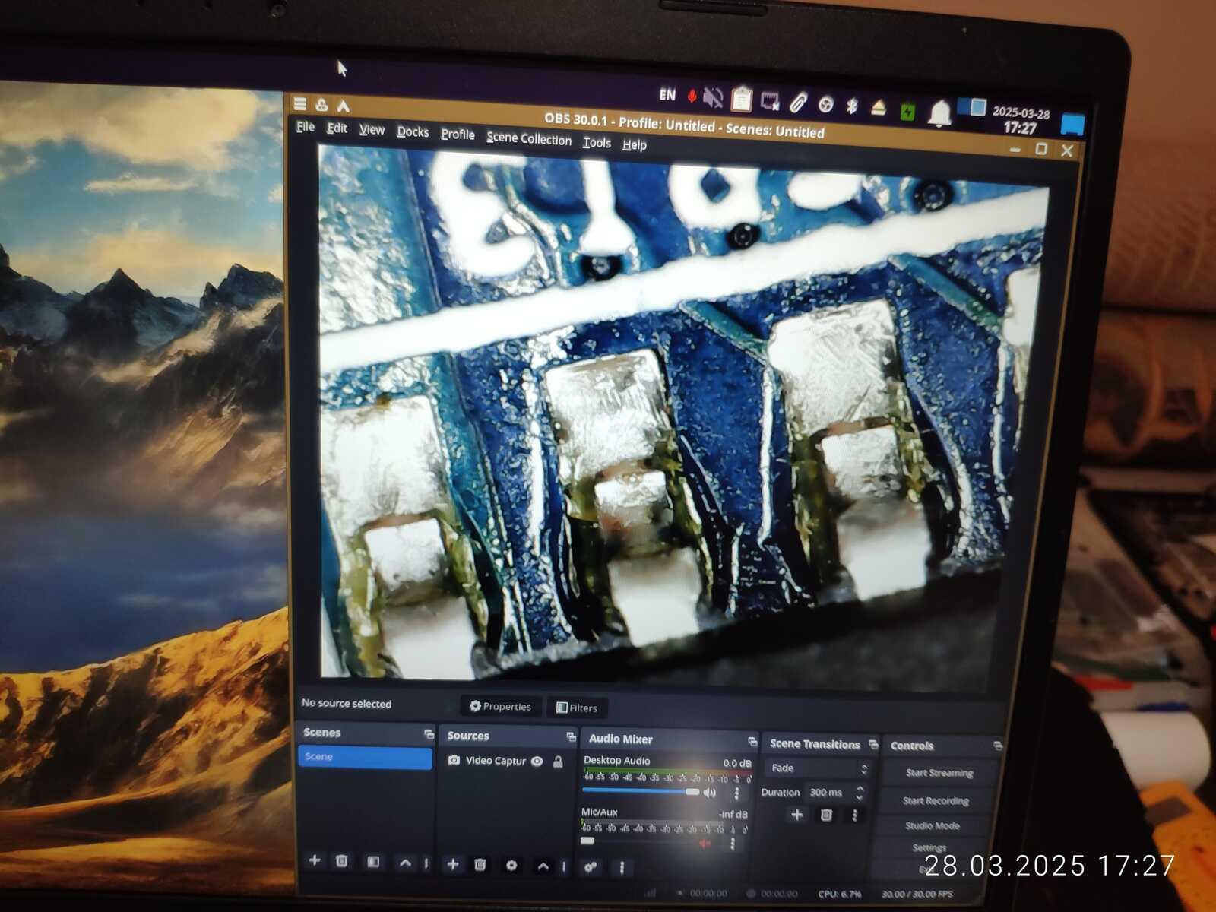
Task: Open the Profile menu
Action: pyautogui.click(x=458, y=135)
